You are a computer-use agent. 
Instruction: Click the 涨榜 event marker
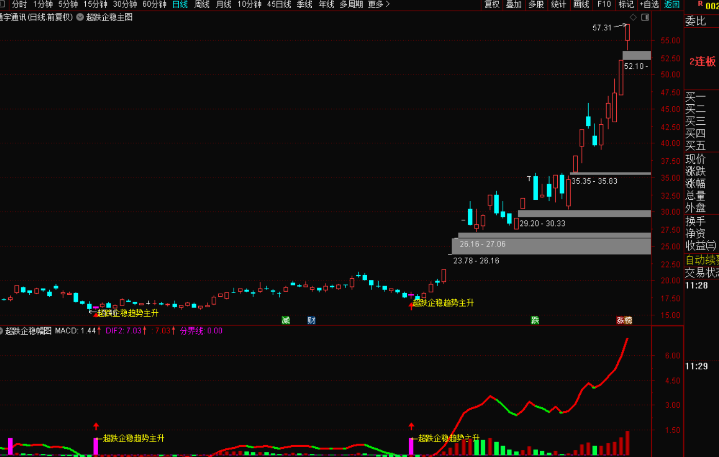click(624, 320)
